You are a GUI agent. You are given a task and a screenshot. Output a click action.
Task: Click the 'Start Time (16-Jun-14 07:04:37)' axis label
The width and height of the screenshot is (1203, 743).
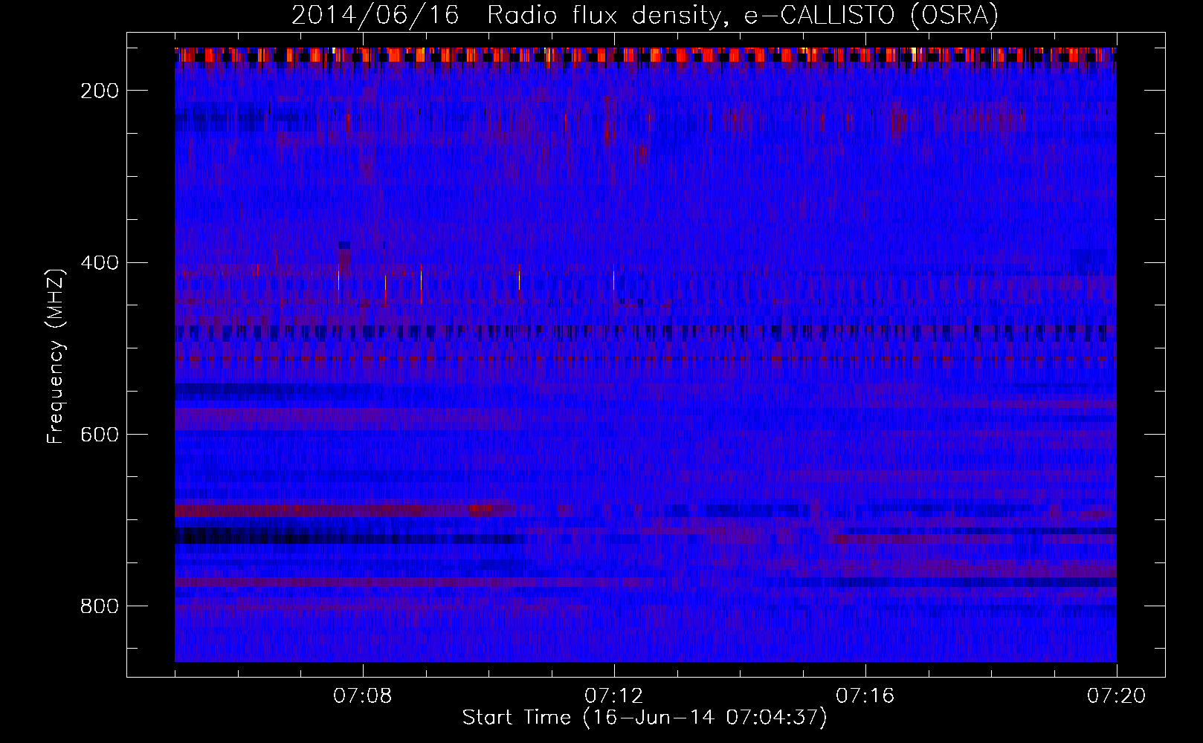tap(645, 718)
